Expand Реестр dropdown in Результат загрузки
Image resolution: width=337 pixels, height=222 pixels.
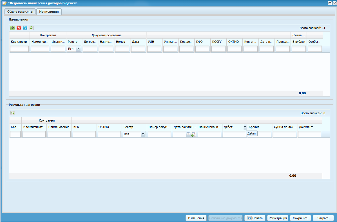(x=143, y=134)
